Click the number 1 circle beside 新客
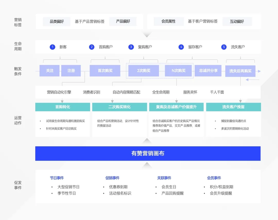The width and height of the screenshot is (278, 220). click(53, 47)
